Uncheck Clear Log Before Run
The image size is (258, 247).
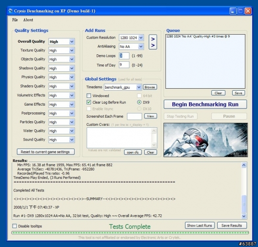pos(89,102)
